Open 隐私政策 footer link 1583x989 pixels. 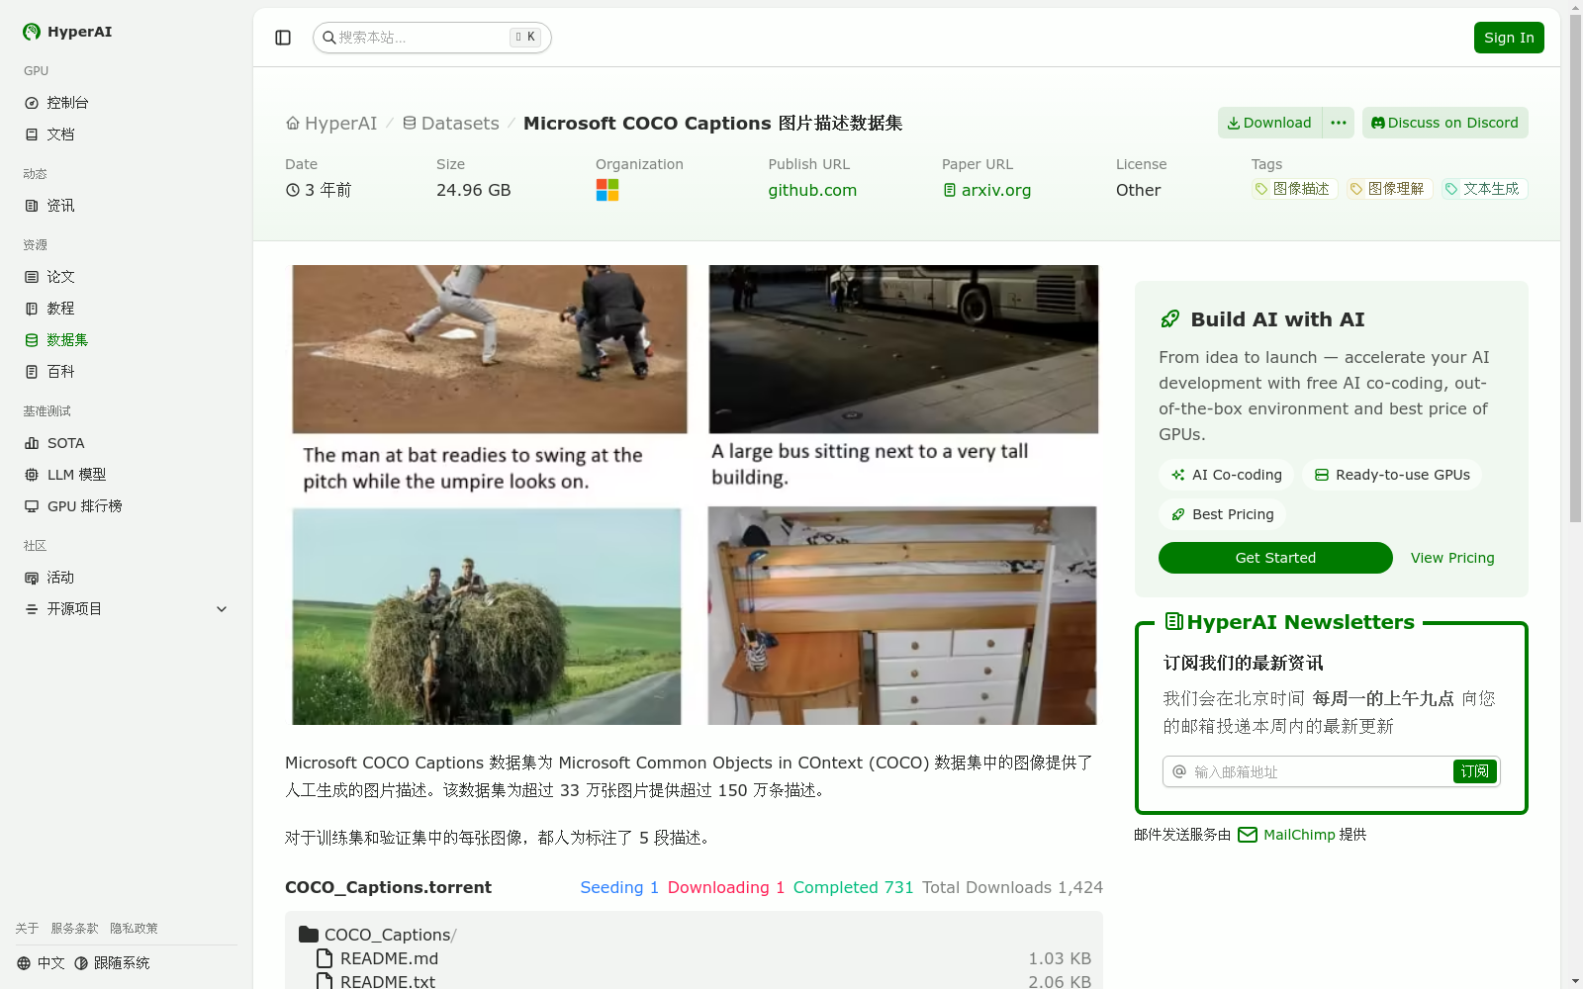point(134,929)
